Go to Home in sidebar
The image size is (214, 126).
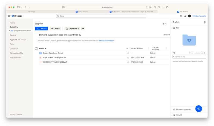pyautogui.click(x=12, y=23)
